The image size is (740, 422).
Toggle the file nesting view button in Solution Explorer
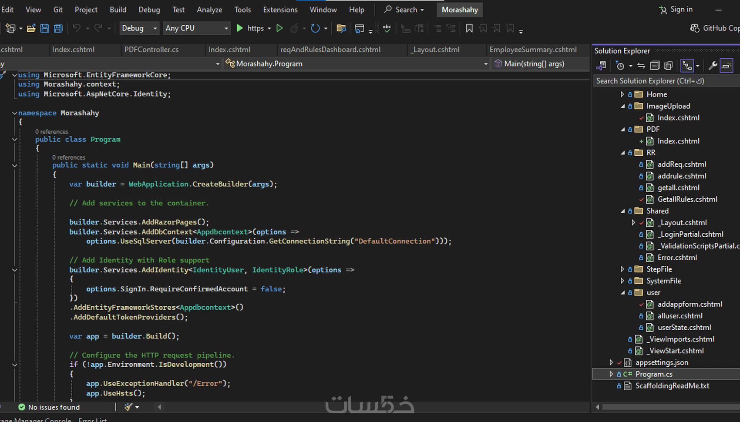point(687,66)
